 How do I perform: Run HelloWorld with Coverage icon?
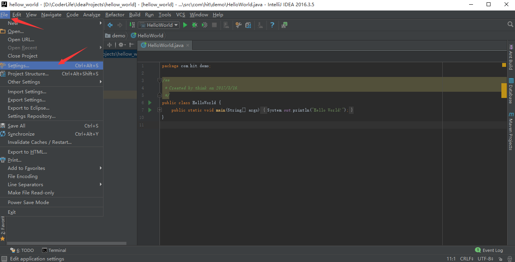click(x=204, y=25)
